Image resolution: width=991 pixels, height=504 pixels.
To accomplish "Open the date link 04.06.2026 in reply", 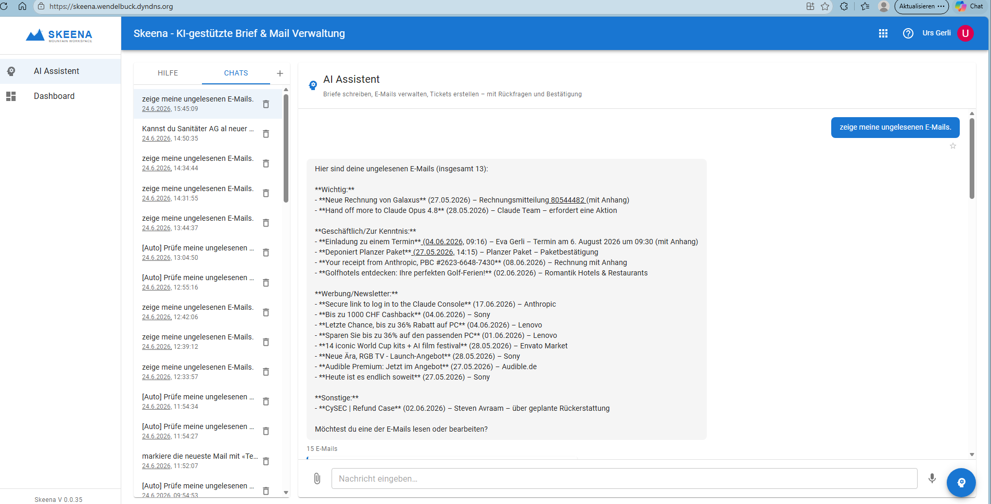I will [x=442, y=242].
